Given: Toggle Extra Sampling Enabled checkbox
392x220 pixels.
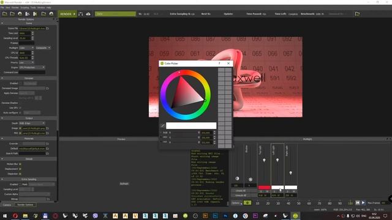Looking at the screenshot, I should point(20,185).
